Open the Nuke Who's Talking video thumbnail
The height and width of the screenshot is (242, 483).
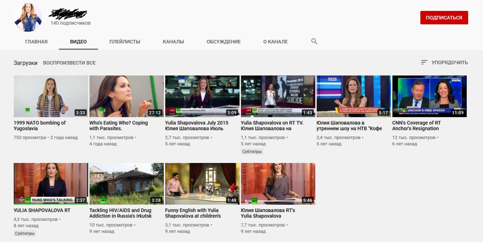click(51, 184)
